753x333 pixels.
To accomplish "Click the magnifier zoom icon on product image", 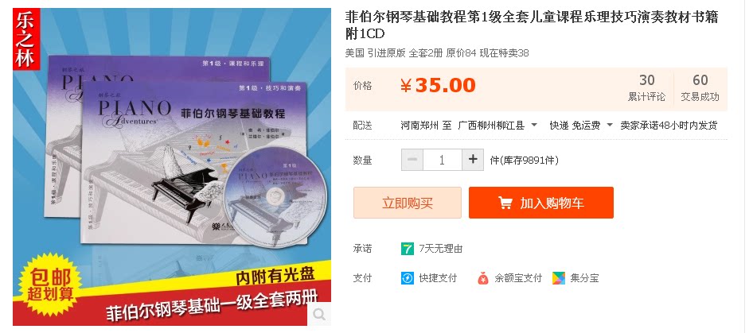I will pos(319,314).
